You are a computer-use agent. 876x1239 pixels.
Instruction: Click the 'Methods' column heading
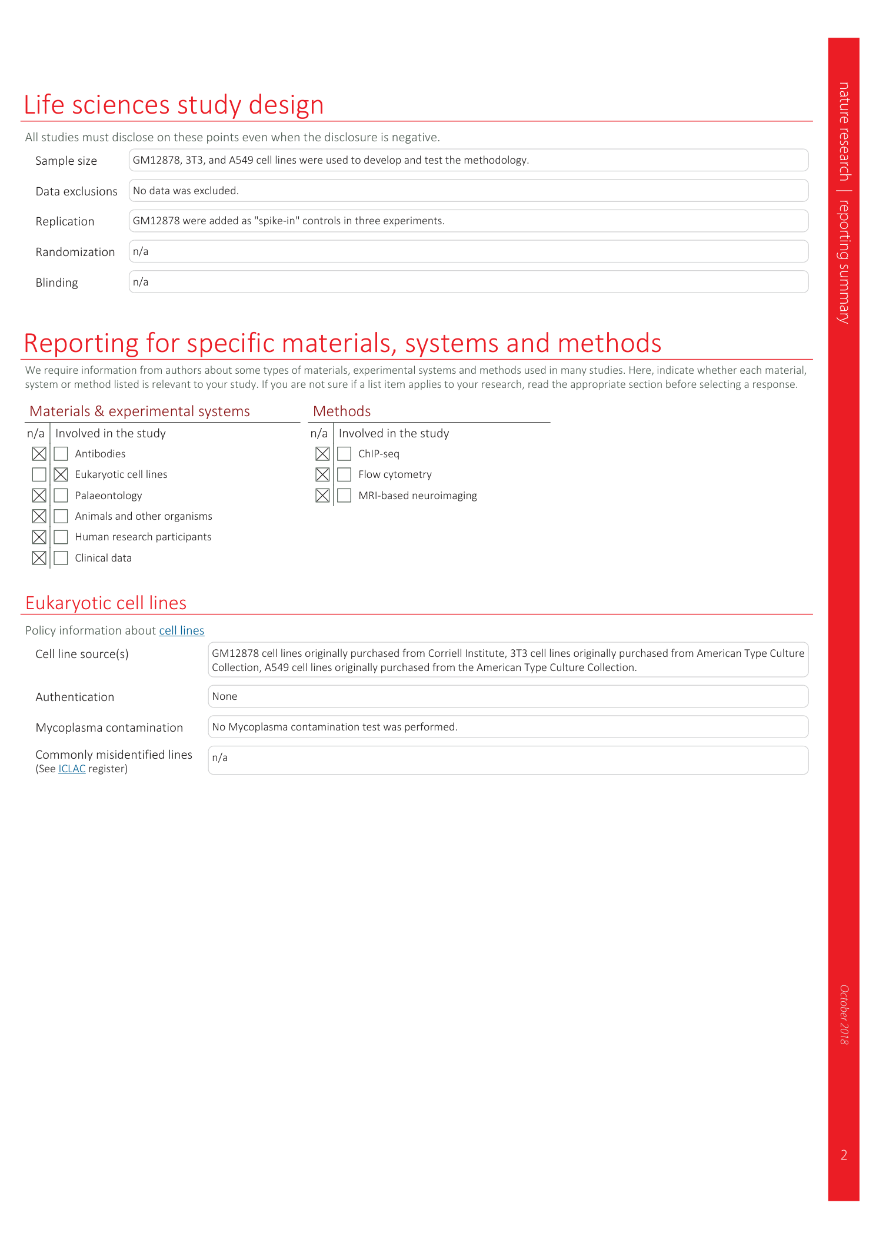point(342,411)
